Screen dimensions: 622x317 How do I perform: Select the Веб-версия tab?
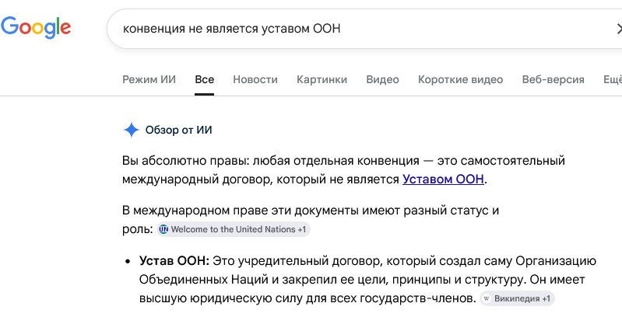553,79
